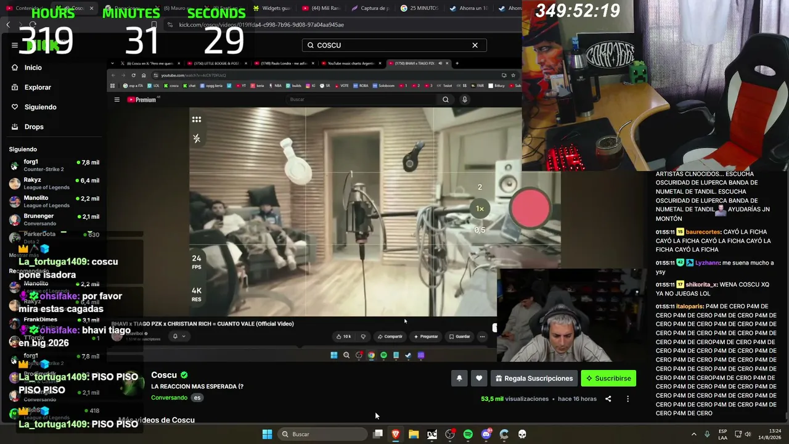This screenshot has width=789, height=444.
Task: Click the Kick search field containing COSCU
Action: (394, 45)
